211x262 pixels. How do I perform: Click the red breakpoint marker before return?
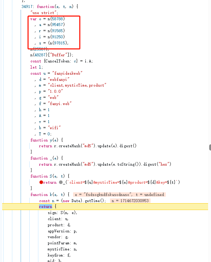pos(41,182)
